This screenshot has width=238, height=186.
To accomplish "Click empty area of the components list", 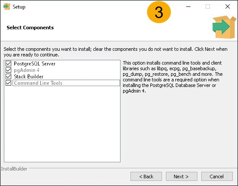I will coord(62,124).
